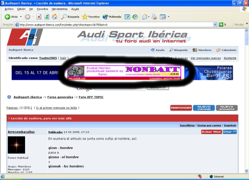The height and width of the screenshot is (180, 249).
Task: Open Arresembasaitus author profile link
Action: click(21, 132)
